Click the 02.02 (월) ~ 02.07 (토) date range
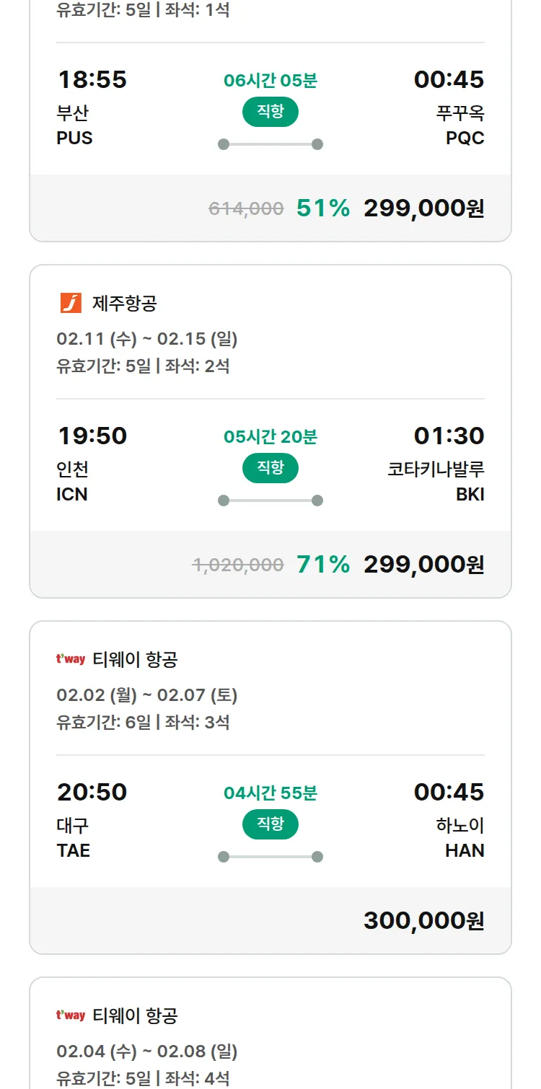541x1089 pixels. [147, 695]
